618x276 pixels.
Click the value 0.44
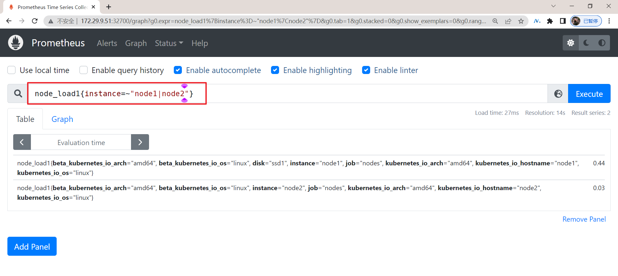[599, 163]
